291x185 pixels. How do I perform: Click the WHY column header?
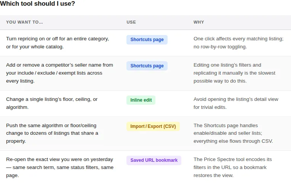click(199, 22)
